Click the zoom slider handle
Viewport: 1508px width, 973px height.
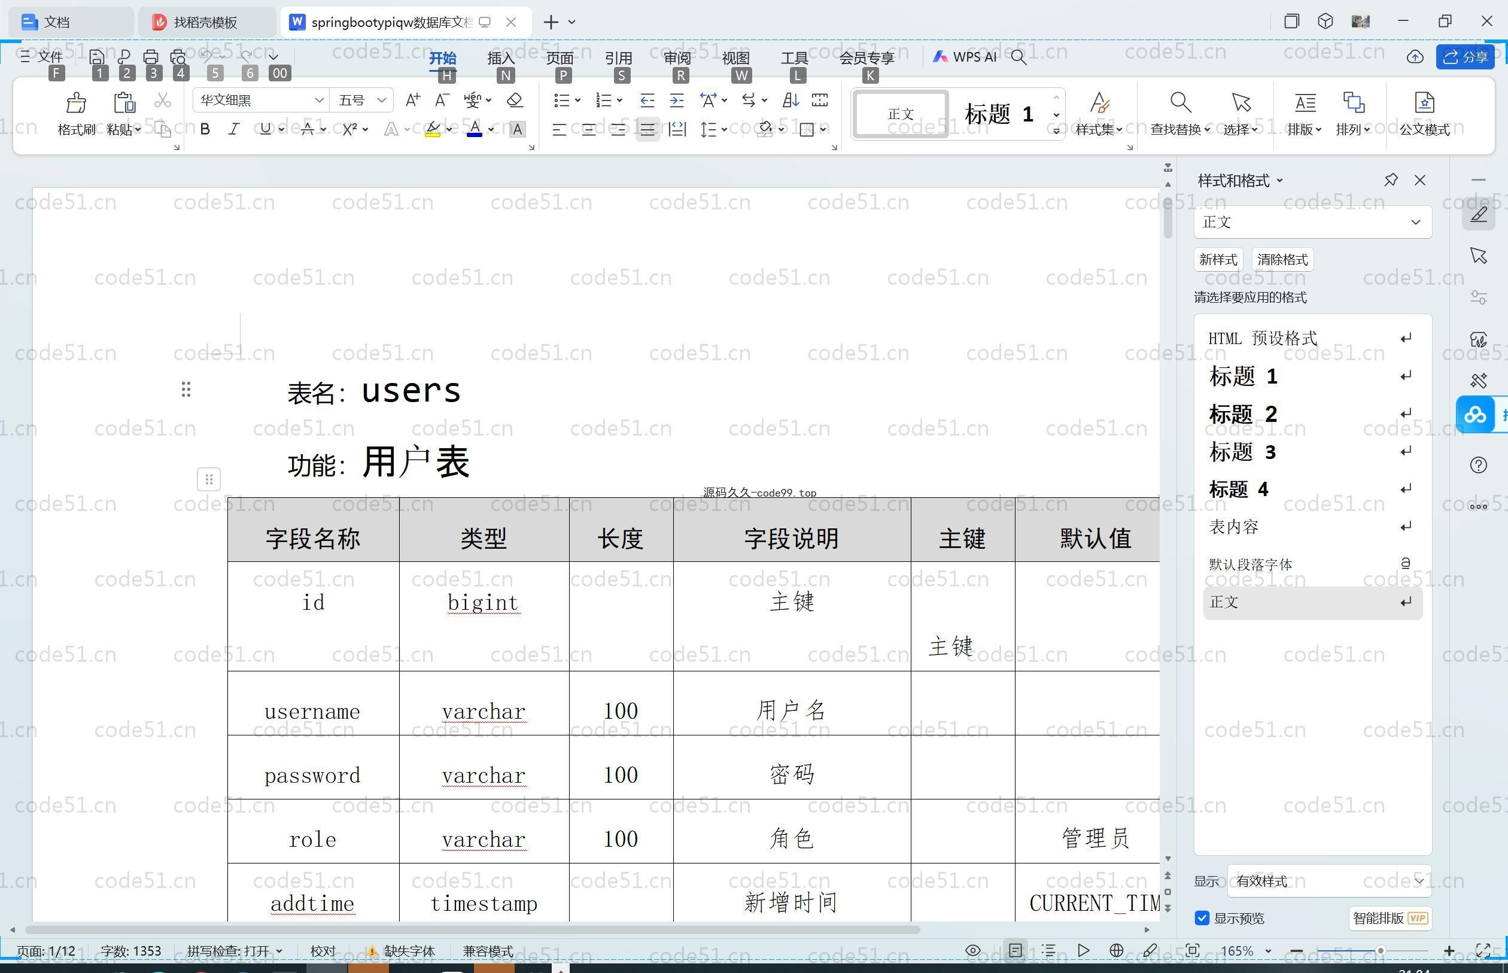(1381, 950)
